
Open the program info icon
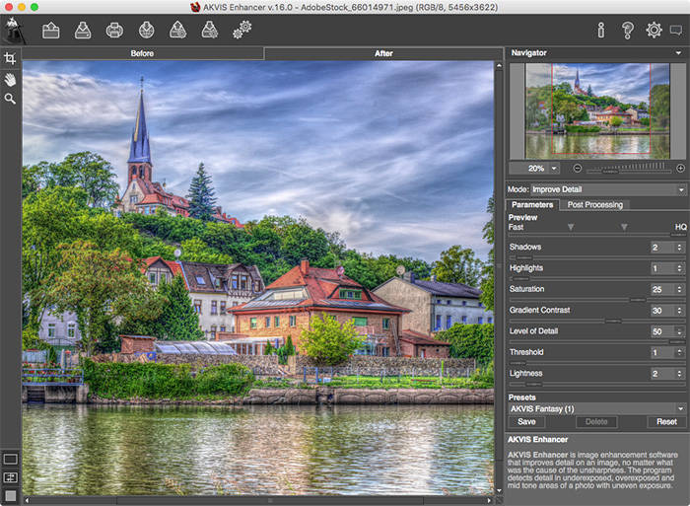pos(601,31)
